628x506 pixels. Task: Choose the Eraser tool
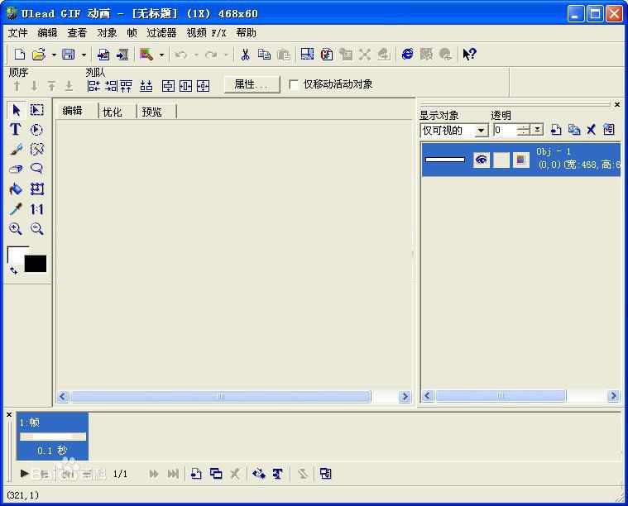16,169
